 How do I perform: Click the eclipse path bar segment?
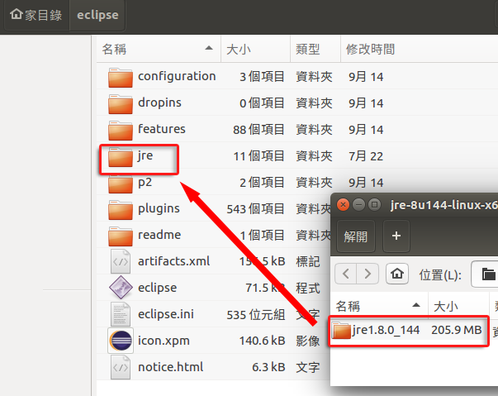(x=97, y=15)
